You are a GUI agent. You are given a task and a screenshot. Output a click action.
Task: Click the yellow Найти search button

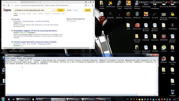pos(61,10)
